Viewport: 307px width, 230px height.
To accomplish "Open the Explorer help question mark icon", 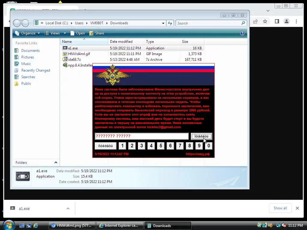I will (242, 33).
